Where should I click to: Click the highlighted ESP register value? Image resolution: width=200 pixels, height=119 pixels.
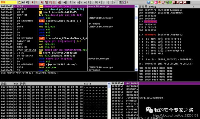tap(150, 21)
